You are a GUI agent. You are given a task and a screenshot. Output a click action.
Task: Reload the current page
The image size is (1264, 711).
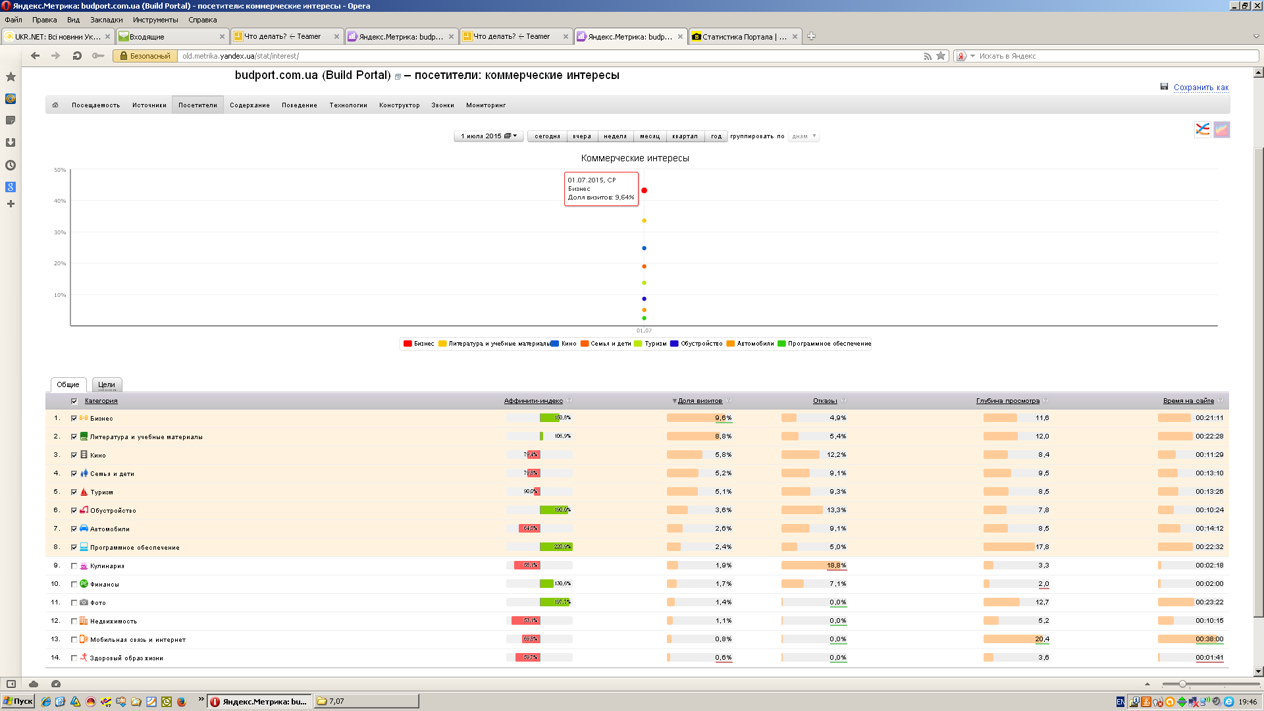pyautogui.click(x=77, y=56)
